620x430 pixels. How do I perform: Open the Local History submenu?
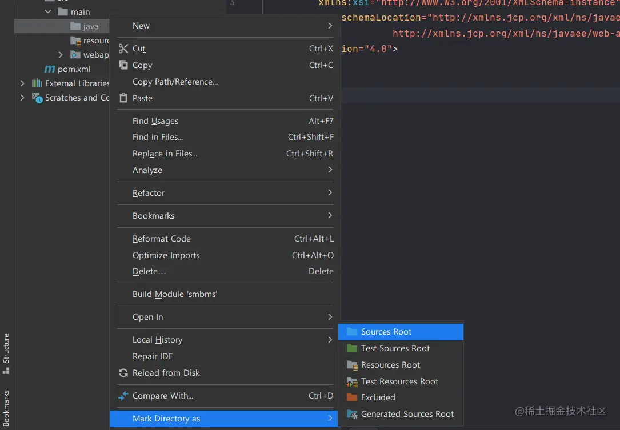pyautogui.click(x=225, y=340)
